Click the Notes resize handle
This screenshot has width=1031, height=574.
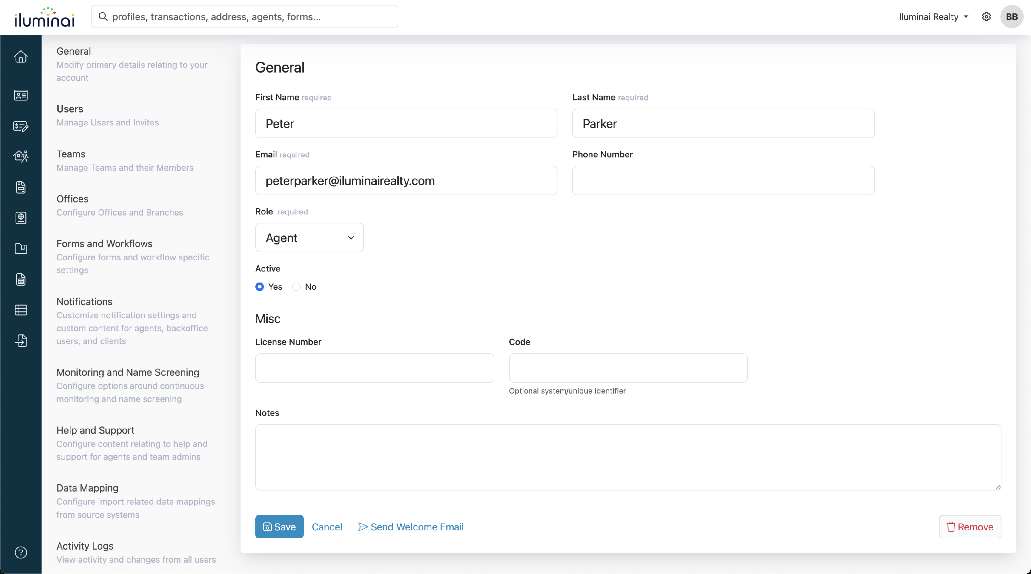click(x=998, y=487)
